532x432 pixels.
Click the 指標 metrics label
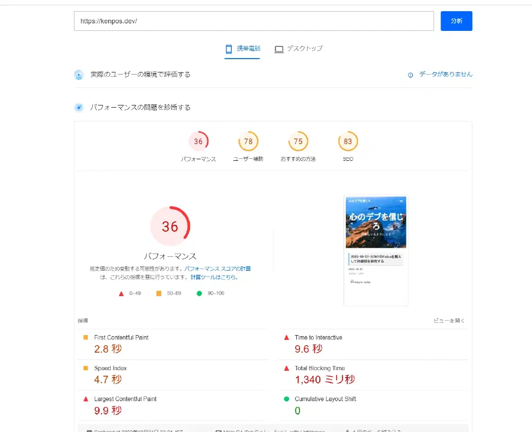83,321
